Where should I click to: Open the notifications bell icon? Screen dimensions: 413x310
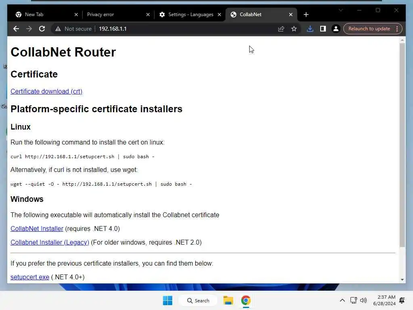pos(402,300)
